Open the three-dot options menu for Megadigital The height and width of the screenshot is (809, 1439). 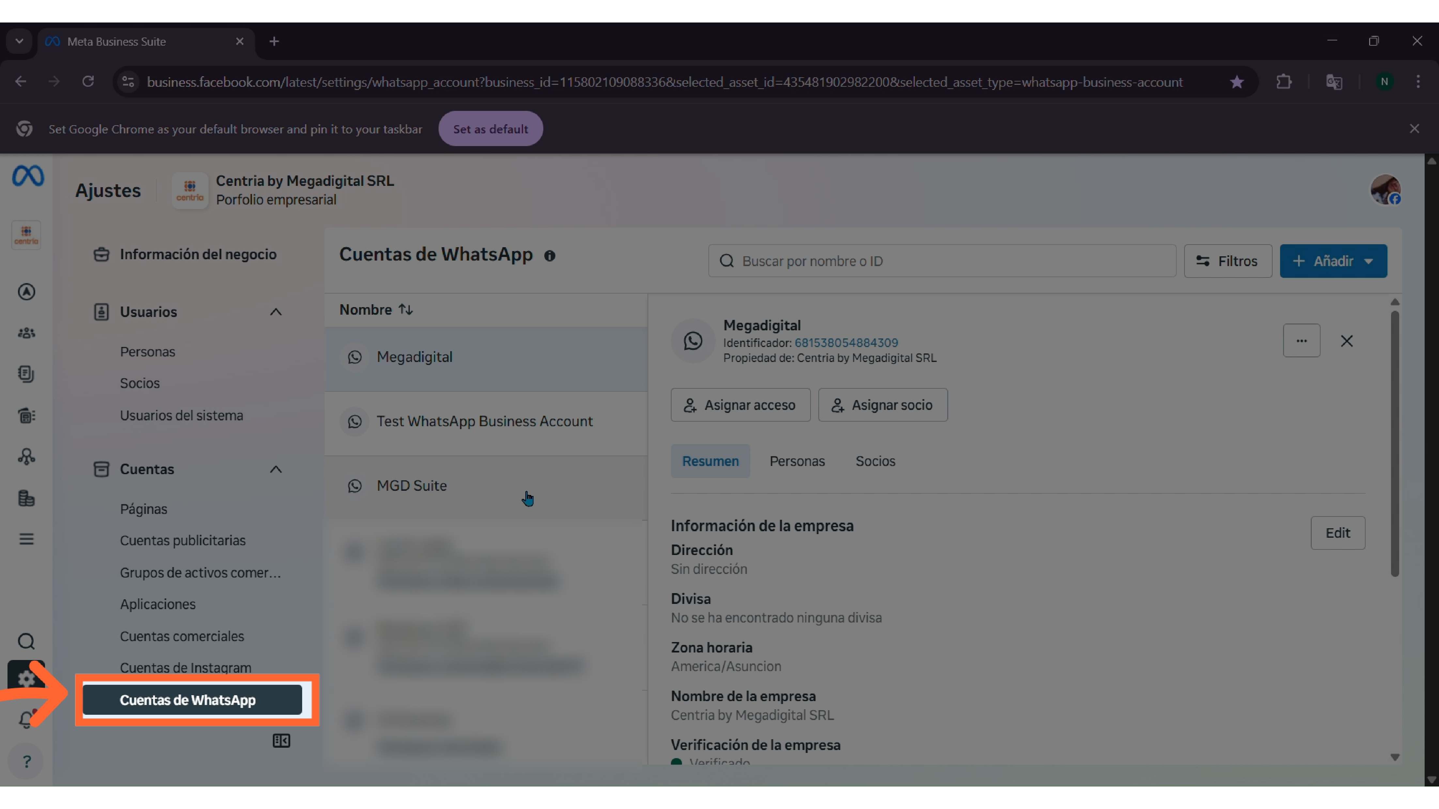(1302, 340)
